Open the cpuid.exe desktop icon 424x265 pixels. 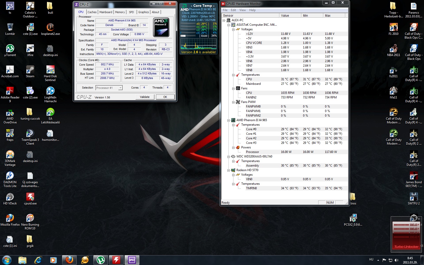click(x=30, y=199)
